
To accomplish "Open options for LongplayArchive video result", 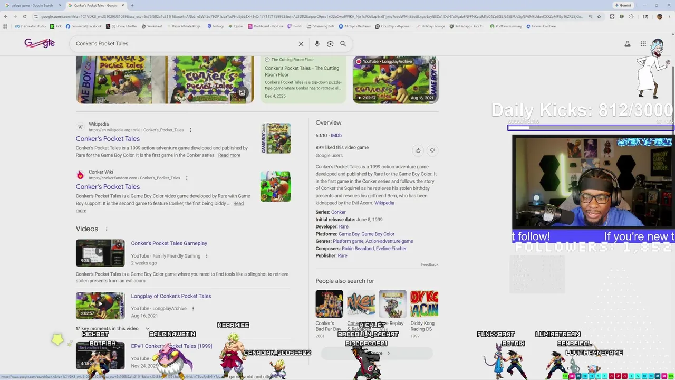I will 193,309.
